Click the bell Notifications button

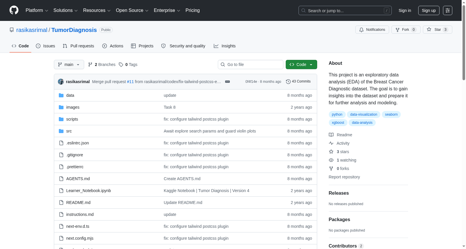click(372, 30)
